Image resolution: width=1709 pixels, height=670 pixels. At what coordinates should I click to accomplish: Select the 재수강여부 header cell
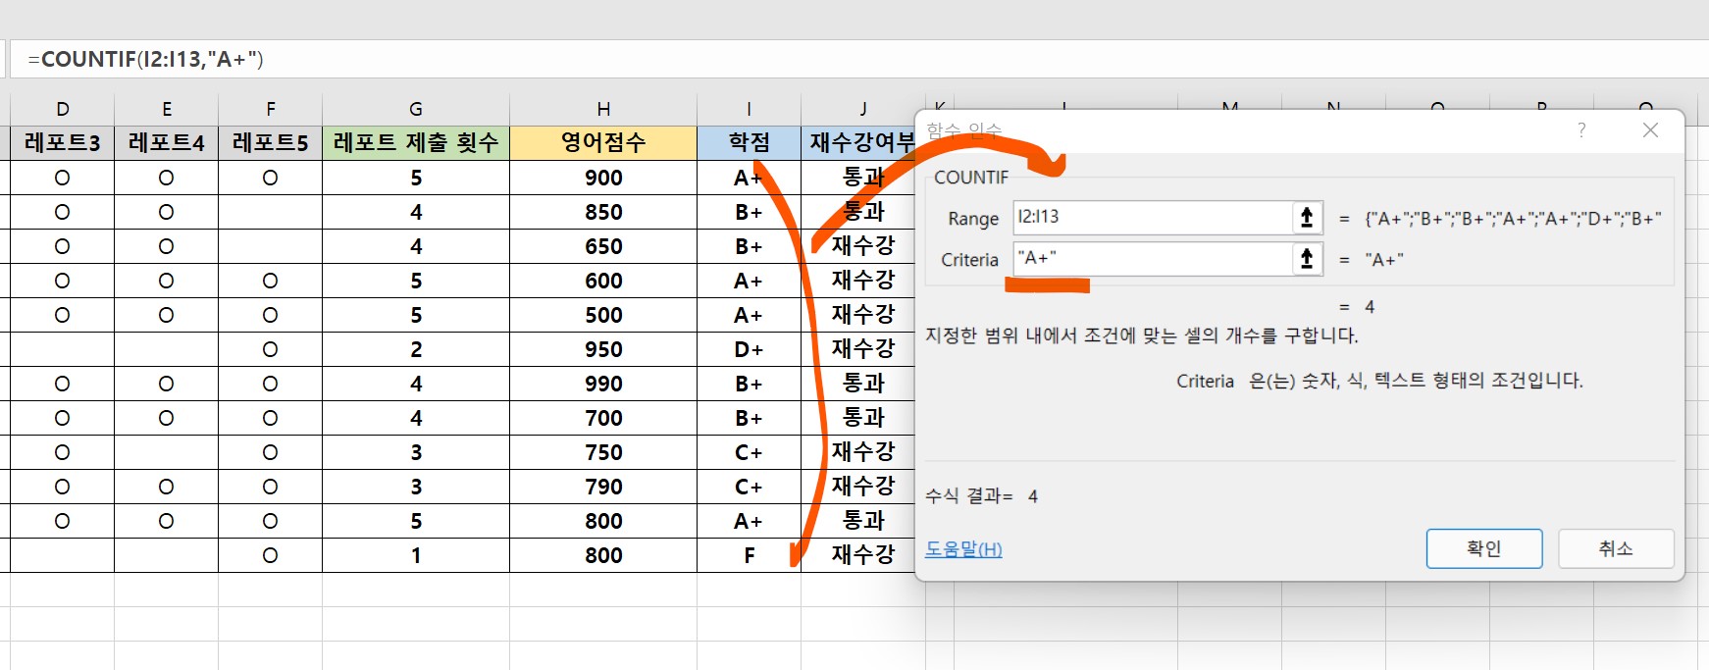[x=859, y=143]
